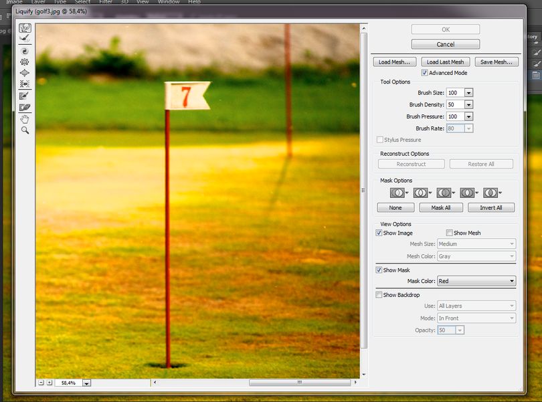
Task: Select the Reconstruct tool
Action: (x=25, y=39)
